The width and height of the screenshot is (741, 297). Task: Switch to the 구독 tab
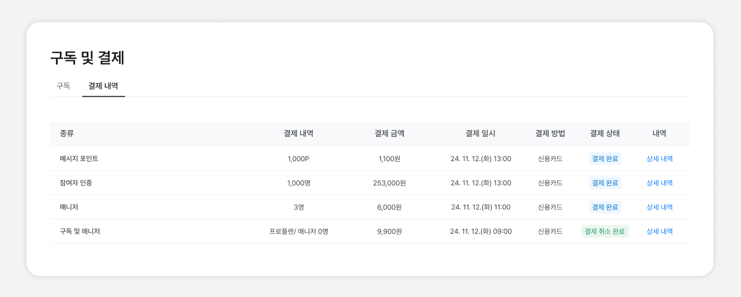[x=63, y=86]
